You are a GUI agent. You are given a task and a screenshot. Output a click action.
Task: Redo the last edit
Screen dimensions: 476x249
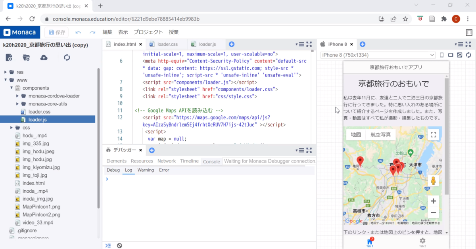pos(92,33)
